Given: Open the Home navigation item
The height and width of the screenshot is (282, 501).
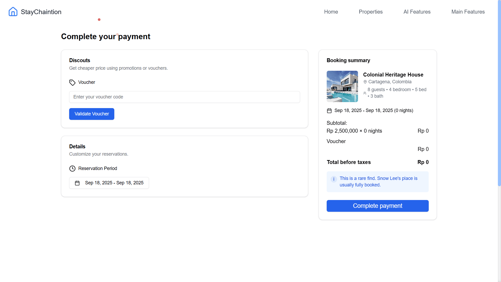Looking at the screenshot, I should click(x=331, y=12).
